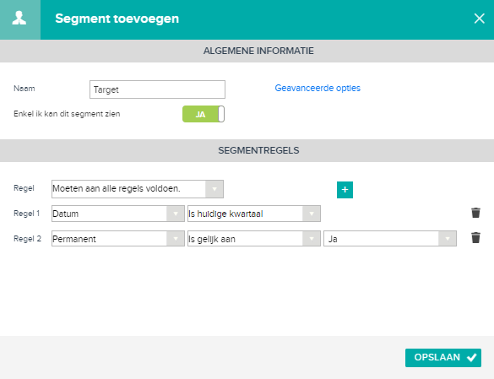Open the Datum field dropdown
The height and width of the screenshot is (379, 494).
pyautogui.click(x=118, y=214)
